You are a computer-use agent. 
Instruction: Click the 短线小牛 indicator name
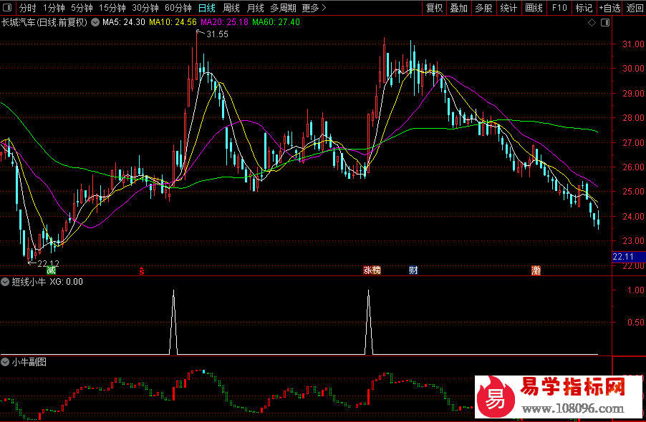pyautogui.click(x=29, y=282)
